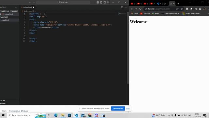Viewport: 209px width, 118px height.
Task: Open media control icon in browser toolbar
Action: tap(196, 9)
